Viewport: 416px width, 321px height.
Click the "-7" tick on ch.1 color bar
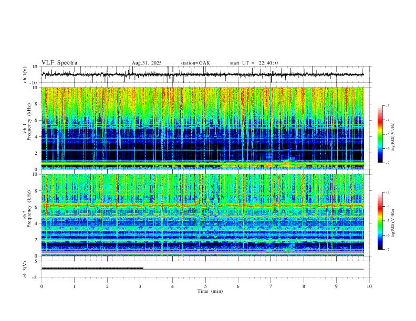tap(387, 163)
